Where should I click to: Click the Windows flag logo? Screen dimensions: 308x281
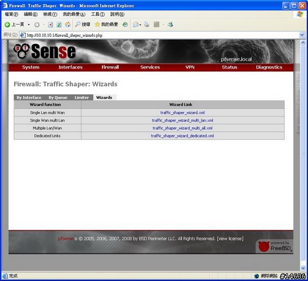300,14
